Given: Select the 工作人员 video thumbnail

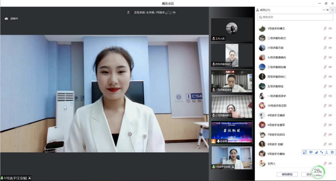Looking at the screenshot, I should click(x=232, y=30).
